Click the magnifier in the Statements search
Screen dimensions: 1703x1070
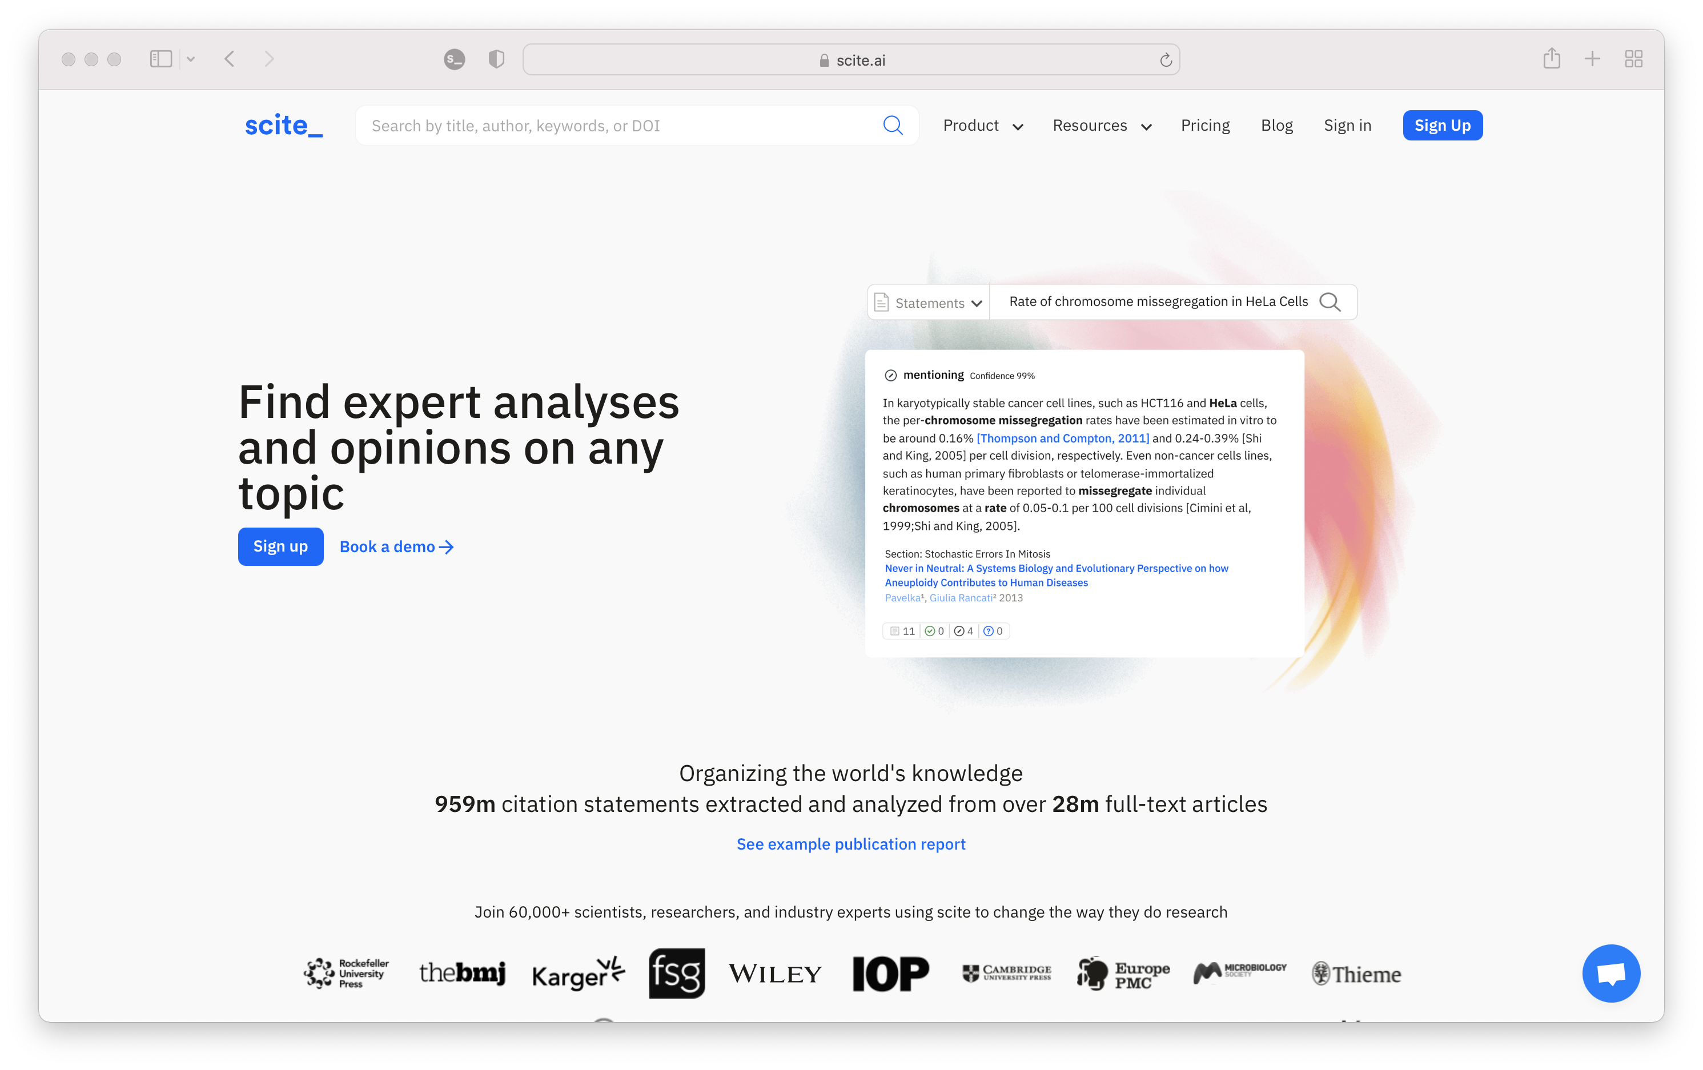click(1330, 302)
